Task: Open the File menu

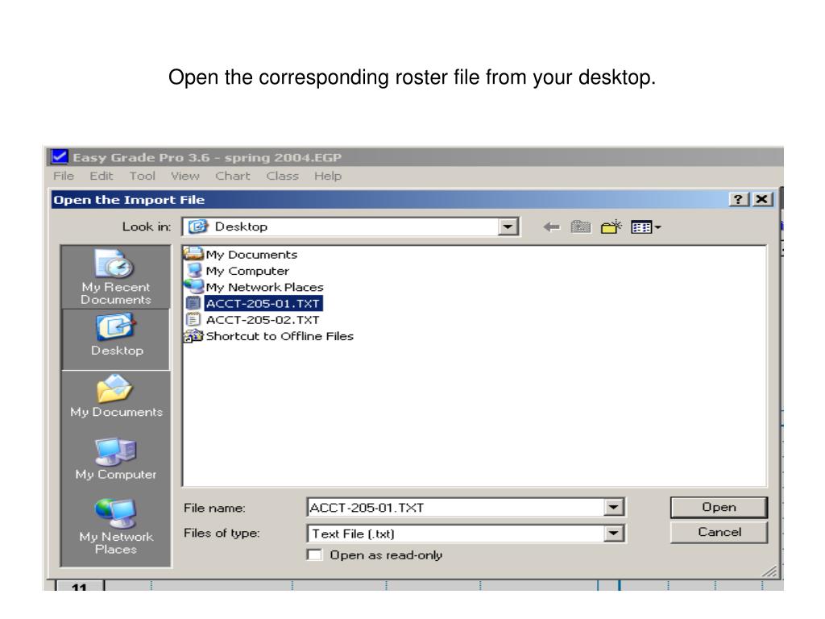Action: click(64, 176)
